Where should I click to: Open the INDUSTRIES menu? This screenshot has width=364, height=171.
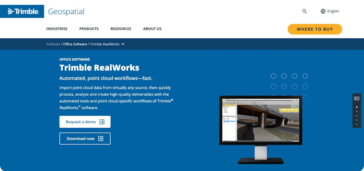[x=57, y=29]
